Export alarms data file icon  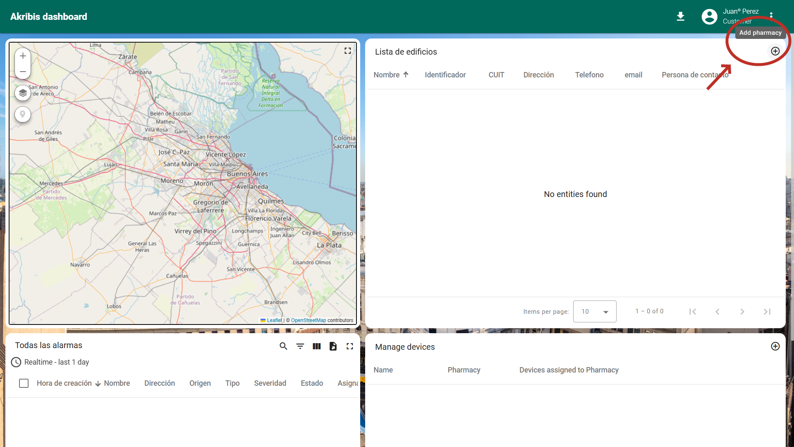coord(333,346)
